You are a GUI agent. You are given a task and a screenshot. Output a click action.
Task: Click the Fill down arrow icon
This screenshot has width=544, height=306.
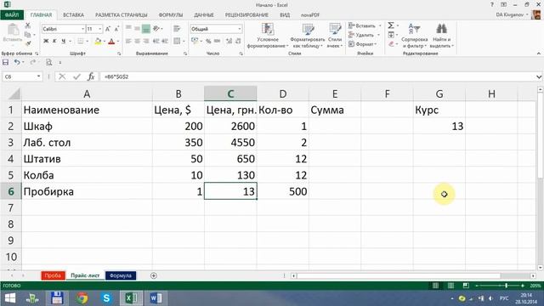[x=391, y=35]
